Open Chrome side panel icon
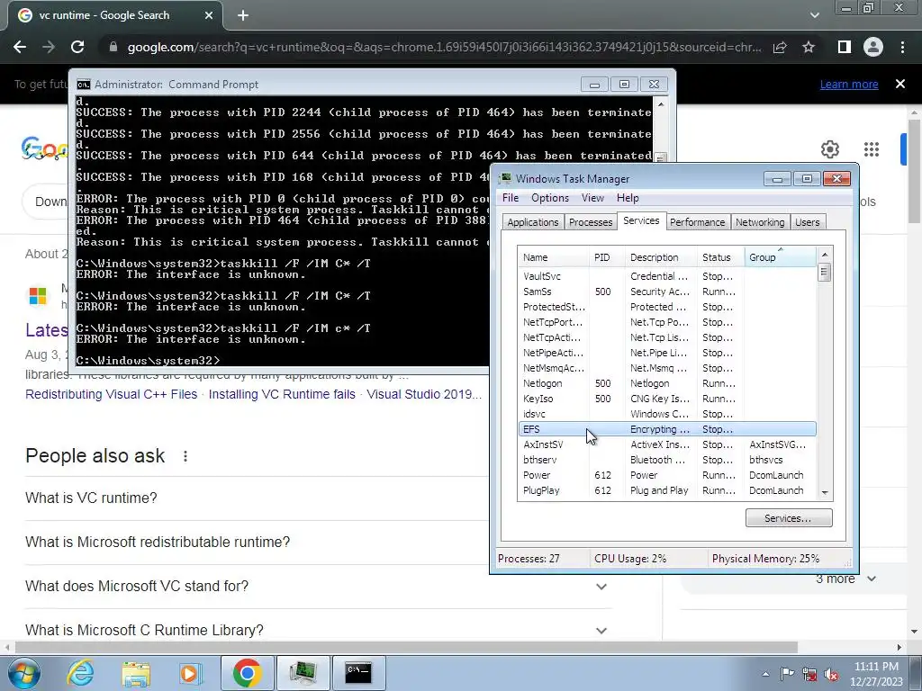This screenshot has width=922, height=691. [844, 47]
